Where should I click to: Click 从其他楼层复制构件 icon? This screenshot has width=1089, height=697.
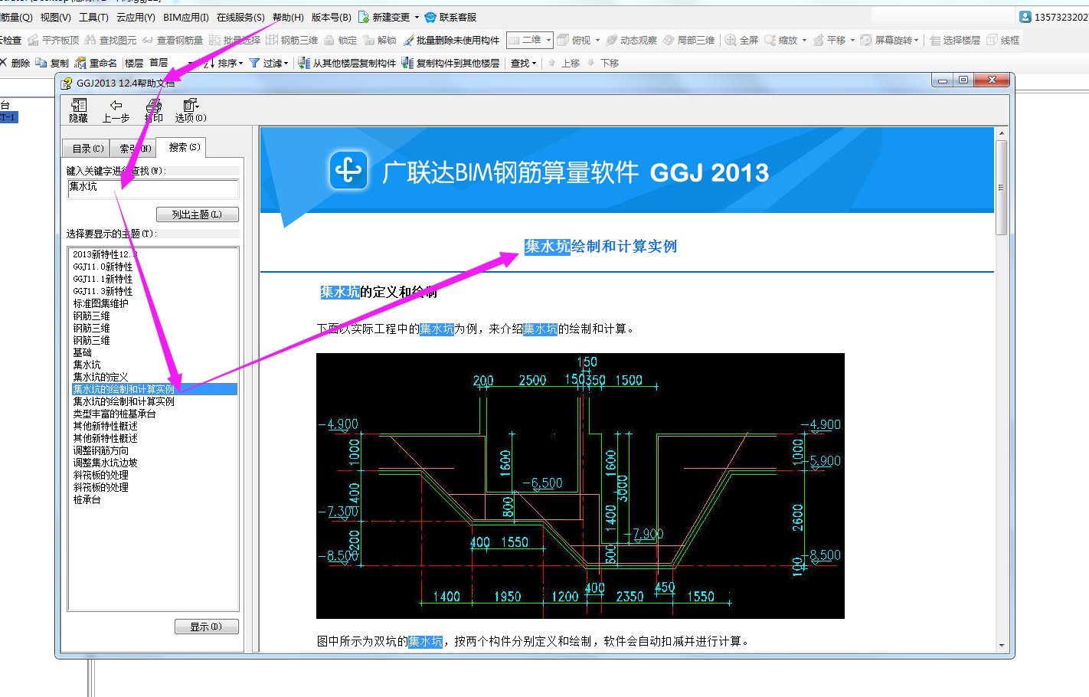pyautogui.click(x=304, y=63)
